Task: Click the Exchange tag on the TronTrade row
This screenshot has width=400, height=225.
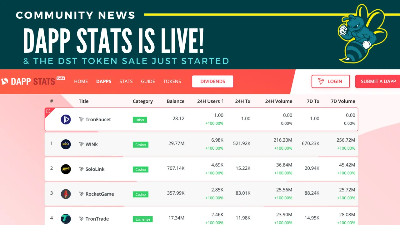Action: [143, 219]
